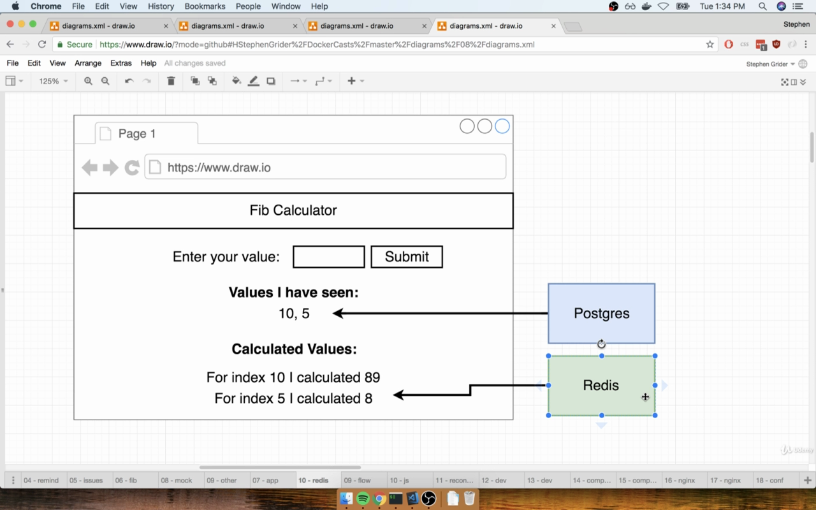Viewport: 816px width, 510px height.
Task: Toggle the format panel icon
Action: [x=794, y=82]
